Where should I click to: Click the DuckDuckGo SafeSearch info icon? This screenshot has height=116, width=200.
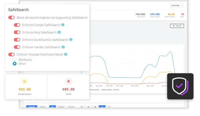71,39
